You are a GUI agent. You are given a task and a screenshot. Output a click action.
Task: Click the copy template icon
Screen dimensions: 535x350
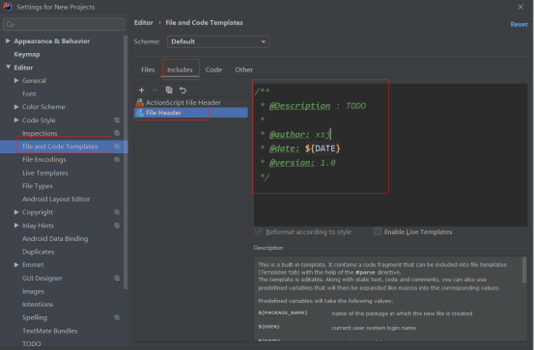coord(169,90)
